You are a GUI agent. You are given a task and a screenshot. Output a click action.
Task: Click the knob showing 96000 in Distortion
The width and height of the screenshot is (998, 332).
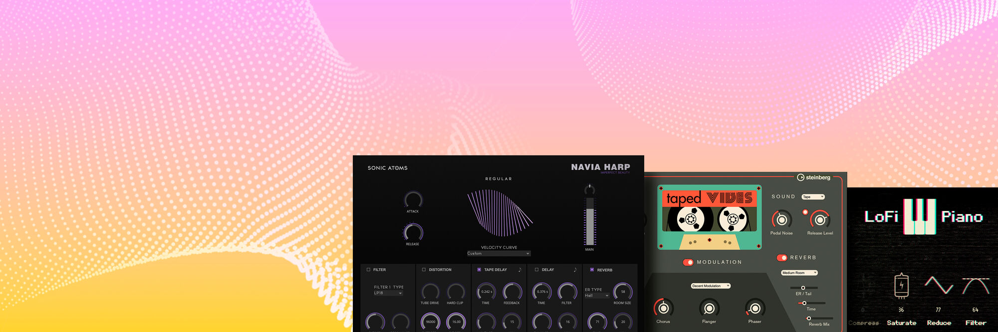[431, 322]
